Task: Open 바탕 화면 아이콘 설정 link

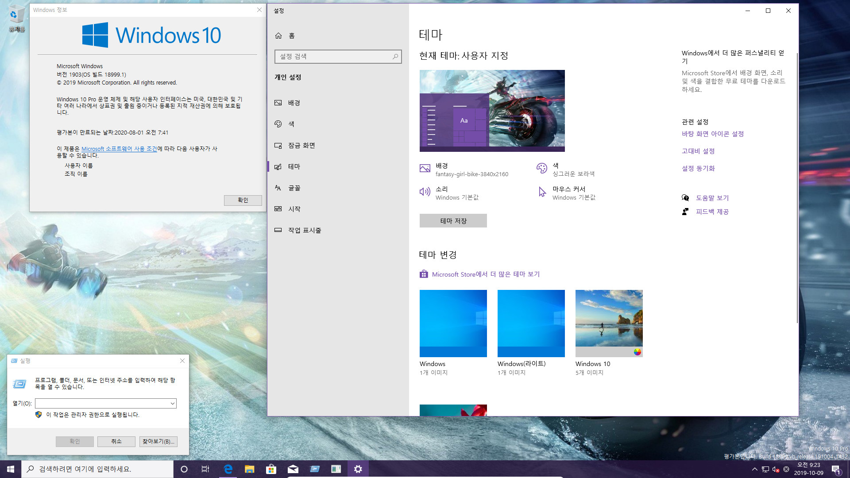Action: 713,134
